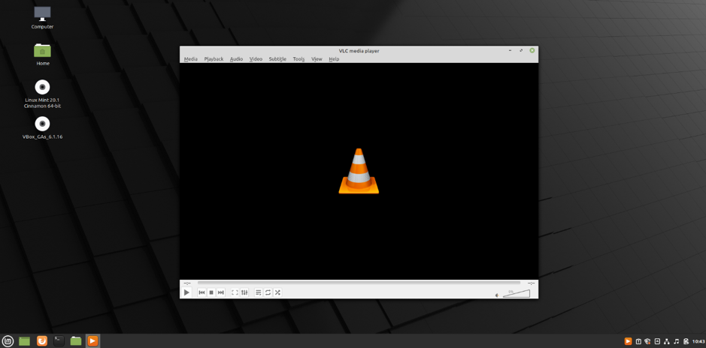Toggle VLC fullscreen video mode
The height and width of the screenshot is (348, 706).
point(235,292)
